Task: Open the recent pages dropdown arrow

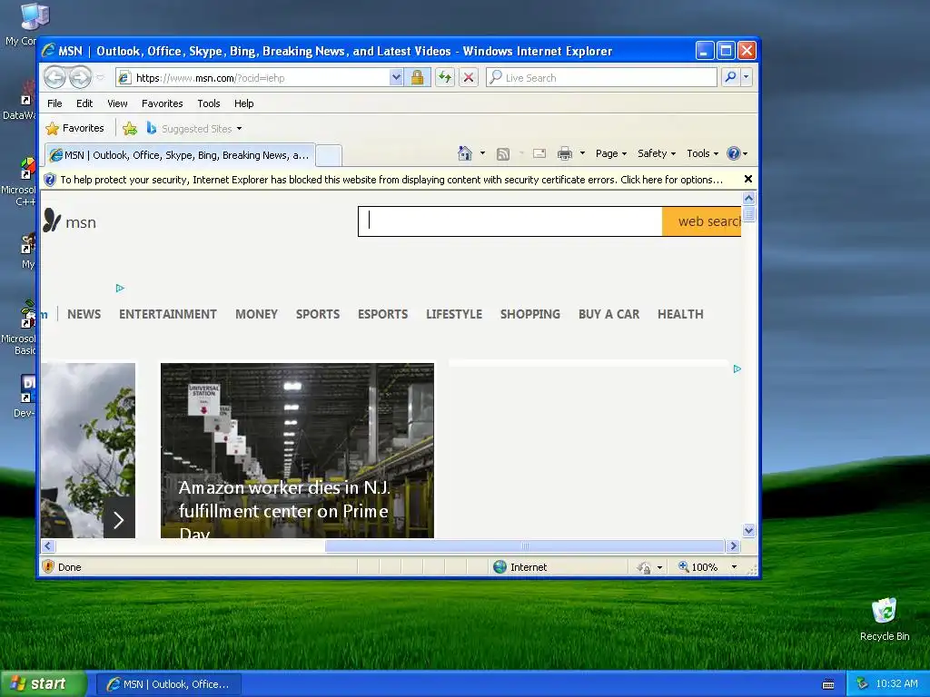Action: (x=100, y=78)
